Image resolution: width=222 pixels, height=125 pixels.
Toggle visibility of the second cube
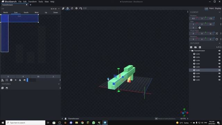point(219,57)
